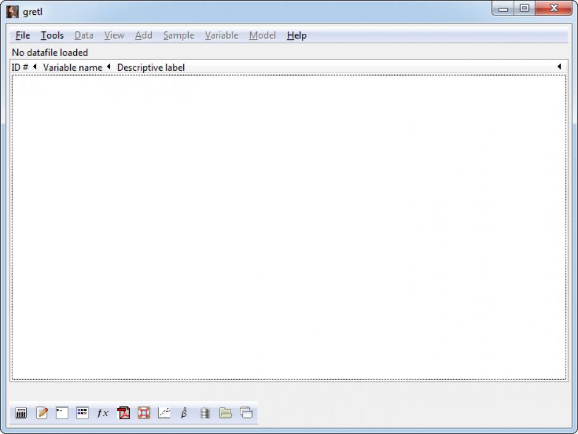Open the OLS model beta-hat icon
578x434 pixels.
tap(184, 412)
